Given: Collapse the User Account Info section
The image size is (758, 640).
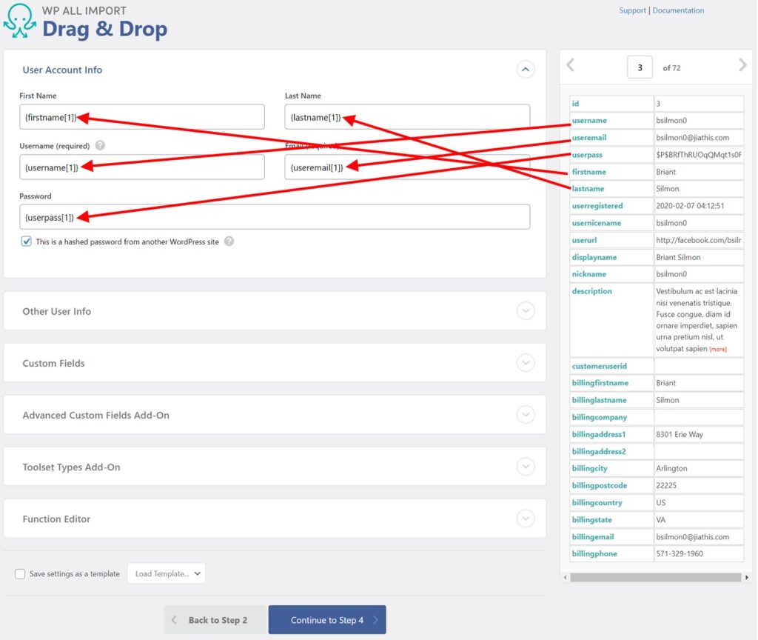Looking at the screenshot, I should pyautogui.click(x=526, y=69).
